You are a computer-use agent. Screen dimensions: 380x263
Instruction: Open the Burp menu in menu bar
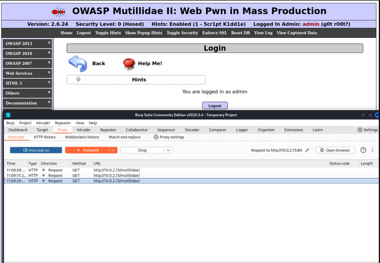click(x=10, y=123)
